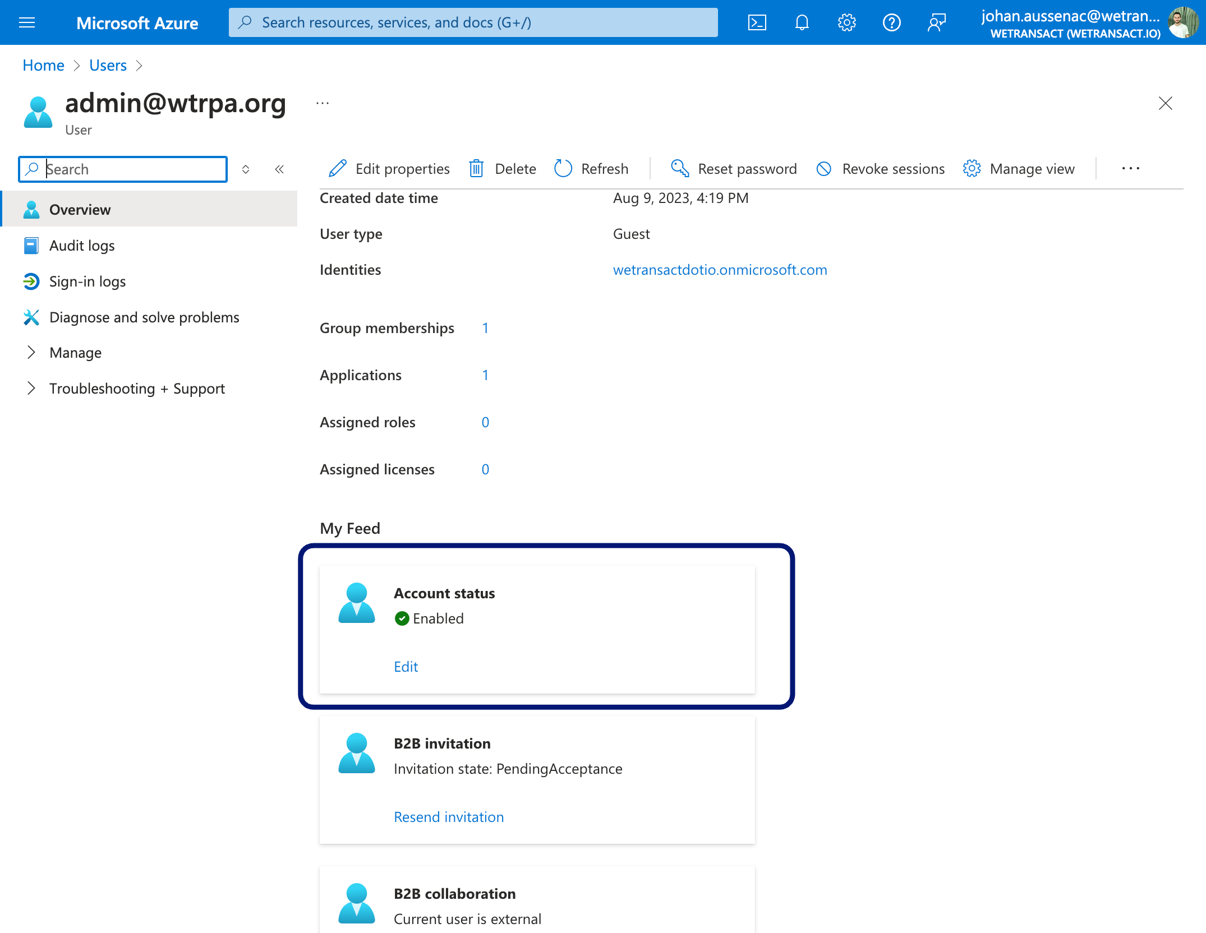Toggle expand/collapse all menu groups icon
The width and height of the screenshot is (1206, 933).
pyautogui.click(x=246, y=169)
